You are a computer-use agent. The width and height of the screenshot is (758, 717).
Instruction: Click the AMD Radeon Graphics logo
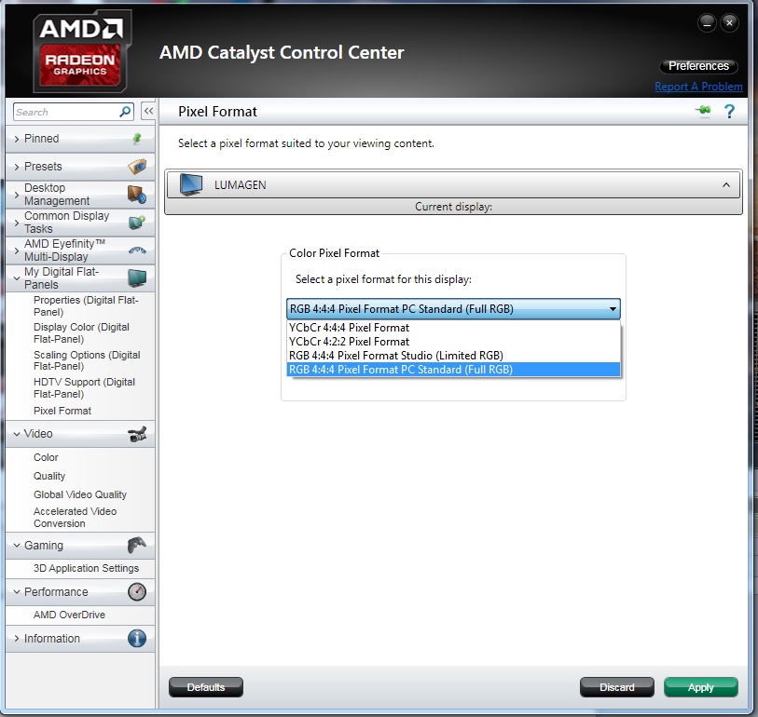point(81,51)
